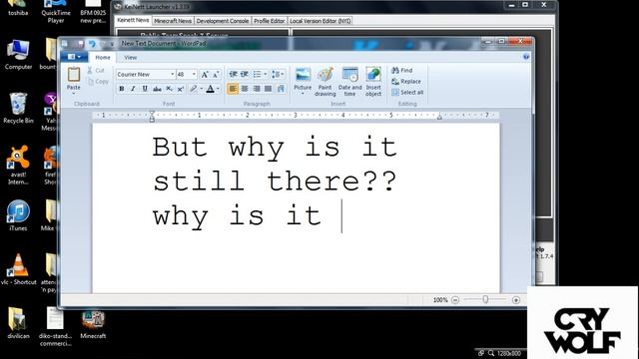Viewport: 639px width, 359px height.
Task: Open Minecraft News tab in launcher window
Action: coord(173,21)
